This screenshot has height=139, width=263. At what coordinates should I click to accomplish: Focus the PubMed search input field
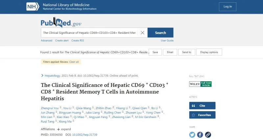pyautogui.click(x=89, y=32)
